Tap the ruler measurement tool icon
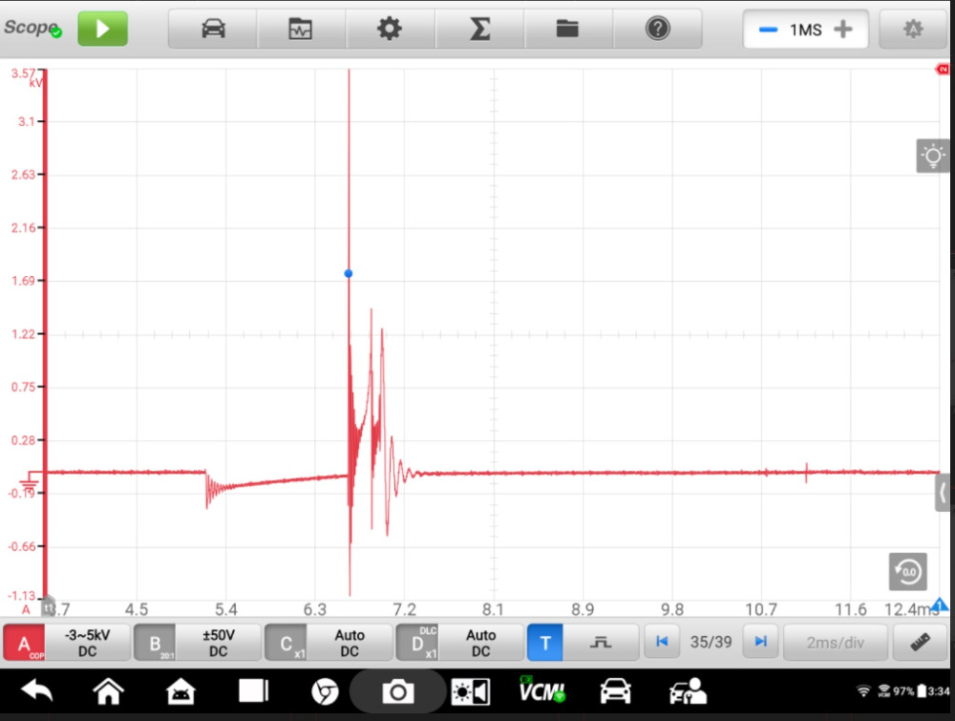 [919, 643]
